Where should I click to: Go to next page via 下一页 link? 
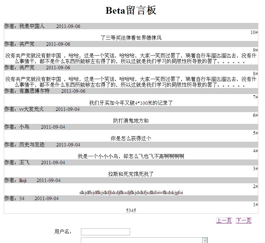click(x=243, y=220)
